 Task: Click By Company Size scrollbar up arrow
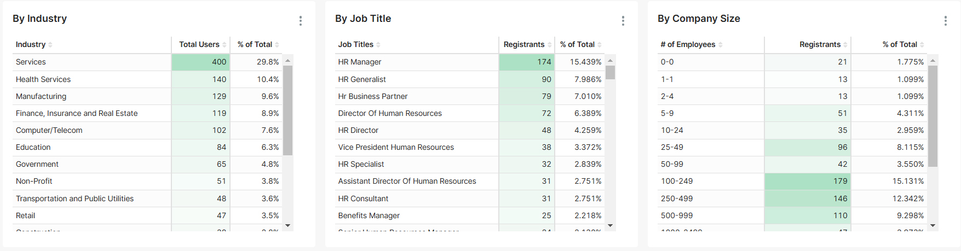(x=933, y=60)
